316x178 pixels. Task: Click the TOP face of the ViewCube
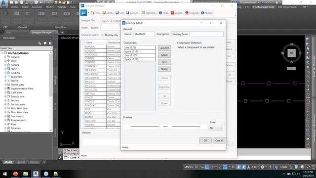(292, 53)
